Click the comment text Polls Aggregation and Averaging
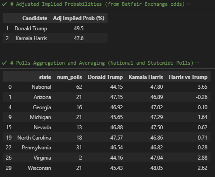The image size is (215, 177). coord(60,63)
